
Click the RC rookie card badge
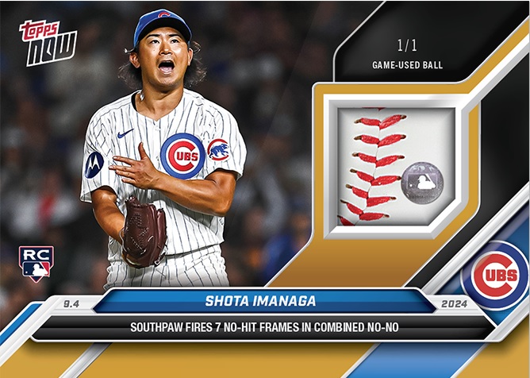tap(36, 264)
